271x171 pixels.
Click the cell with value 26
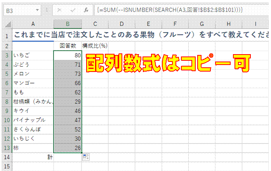pos(68,148)
